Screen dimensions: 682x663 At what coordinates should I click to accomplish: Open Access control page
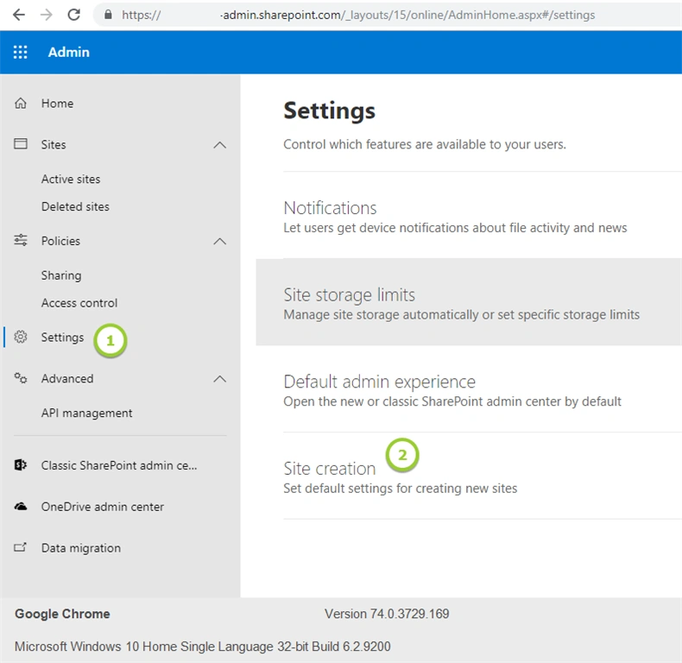pyautogui.click(x=79, y=303)
